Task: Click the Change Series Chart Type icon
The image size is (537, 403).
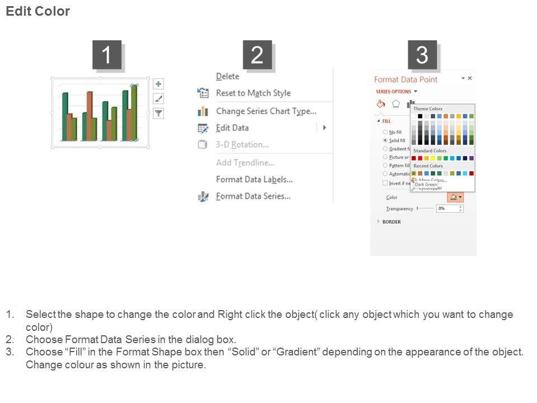Action: 203,111
